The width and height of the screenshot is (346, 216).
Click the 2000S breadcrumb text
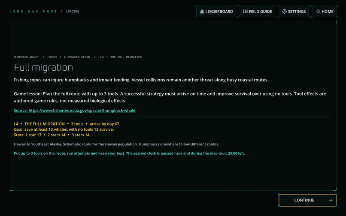(x=53, y=57)
